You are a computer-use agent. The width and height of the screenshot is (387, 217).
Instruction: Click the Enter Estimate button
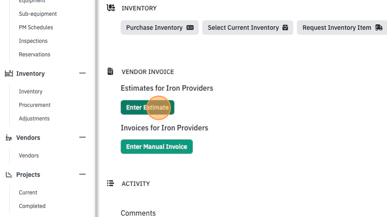(147, 108)
